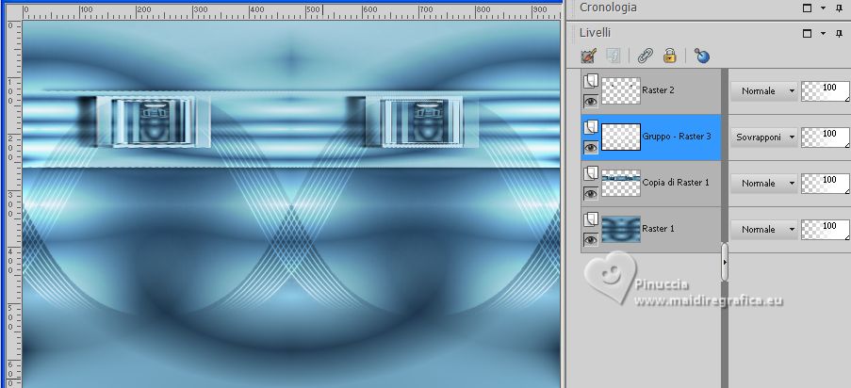This screenshot has width=851, height=388.
Task: Open blend mode dropdown for Raster 1
Action: [x=764, y=230]
